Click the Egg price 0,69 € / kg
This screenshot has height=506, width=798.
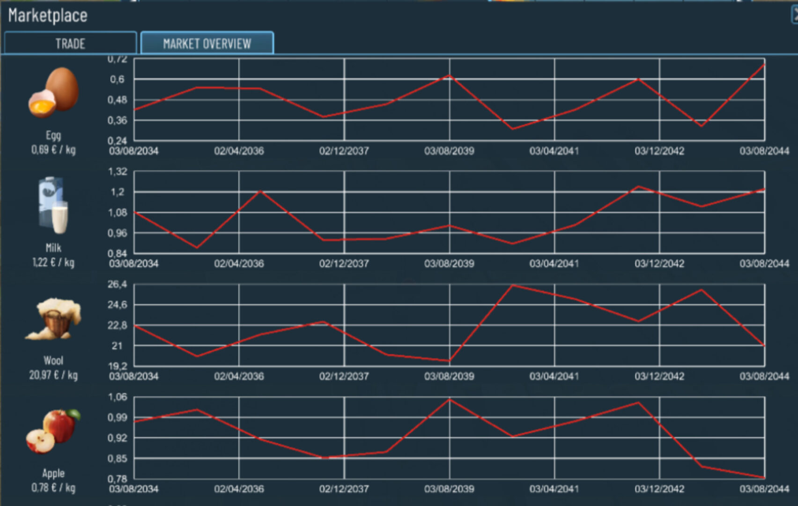[53, 150]
